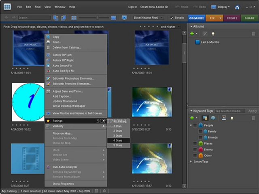Select the clock image thumbnail
This screenshot has height=194, width=259.
click(28, 102)
